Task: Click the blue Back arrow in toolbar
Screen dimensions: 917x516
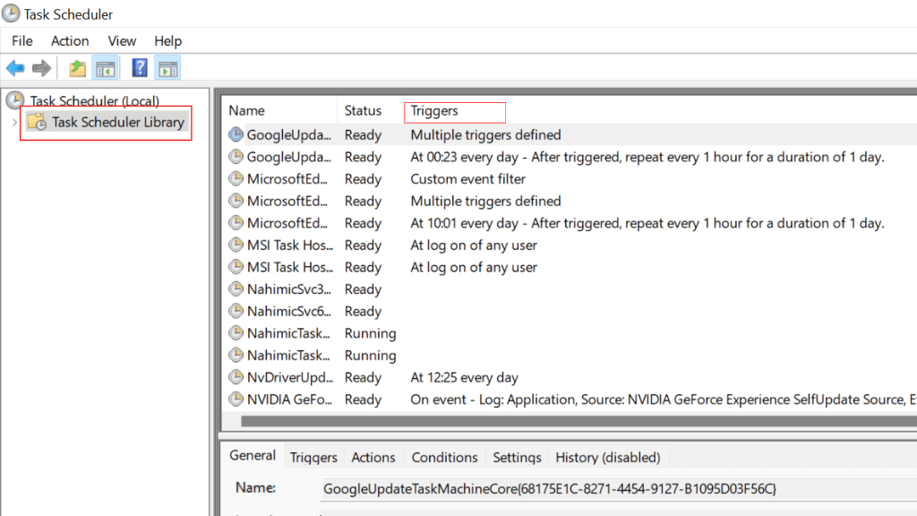Action: [15, 68]
